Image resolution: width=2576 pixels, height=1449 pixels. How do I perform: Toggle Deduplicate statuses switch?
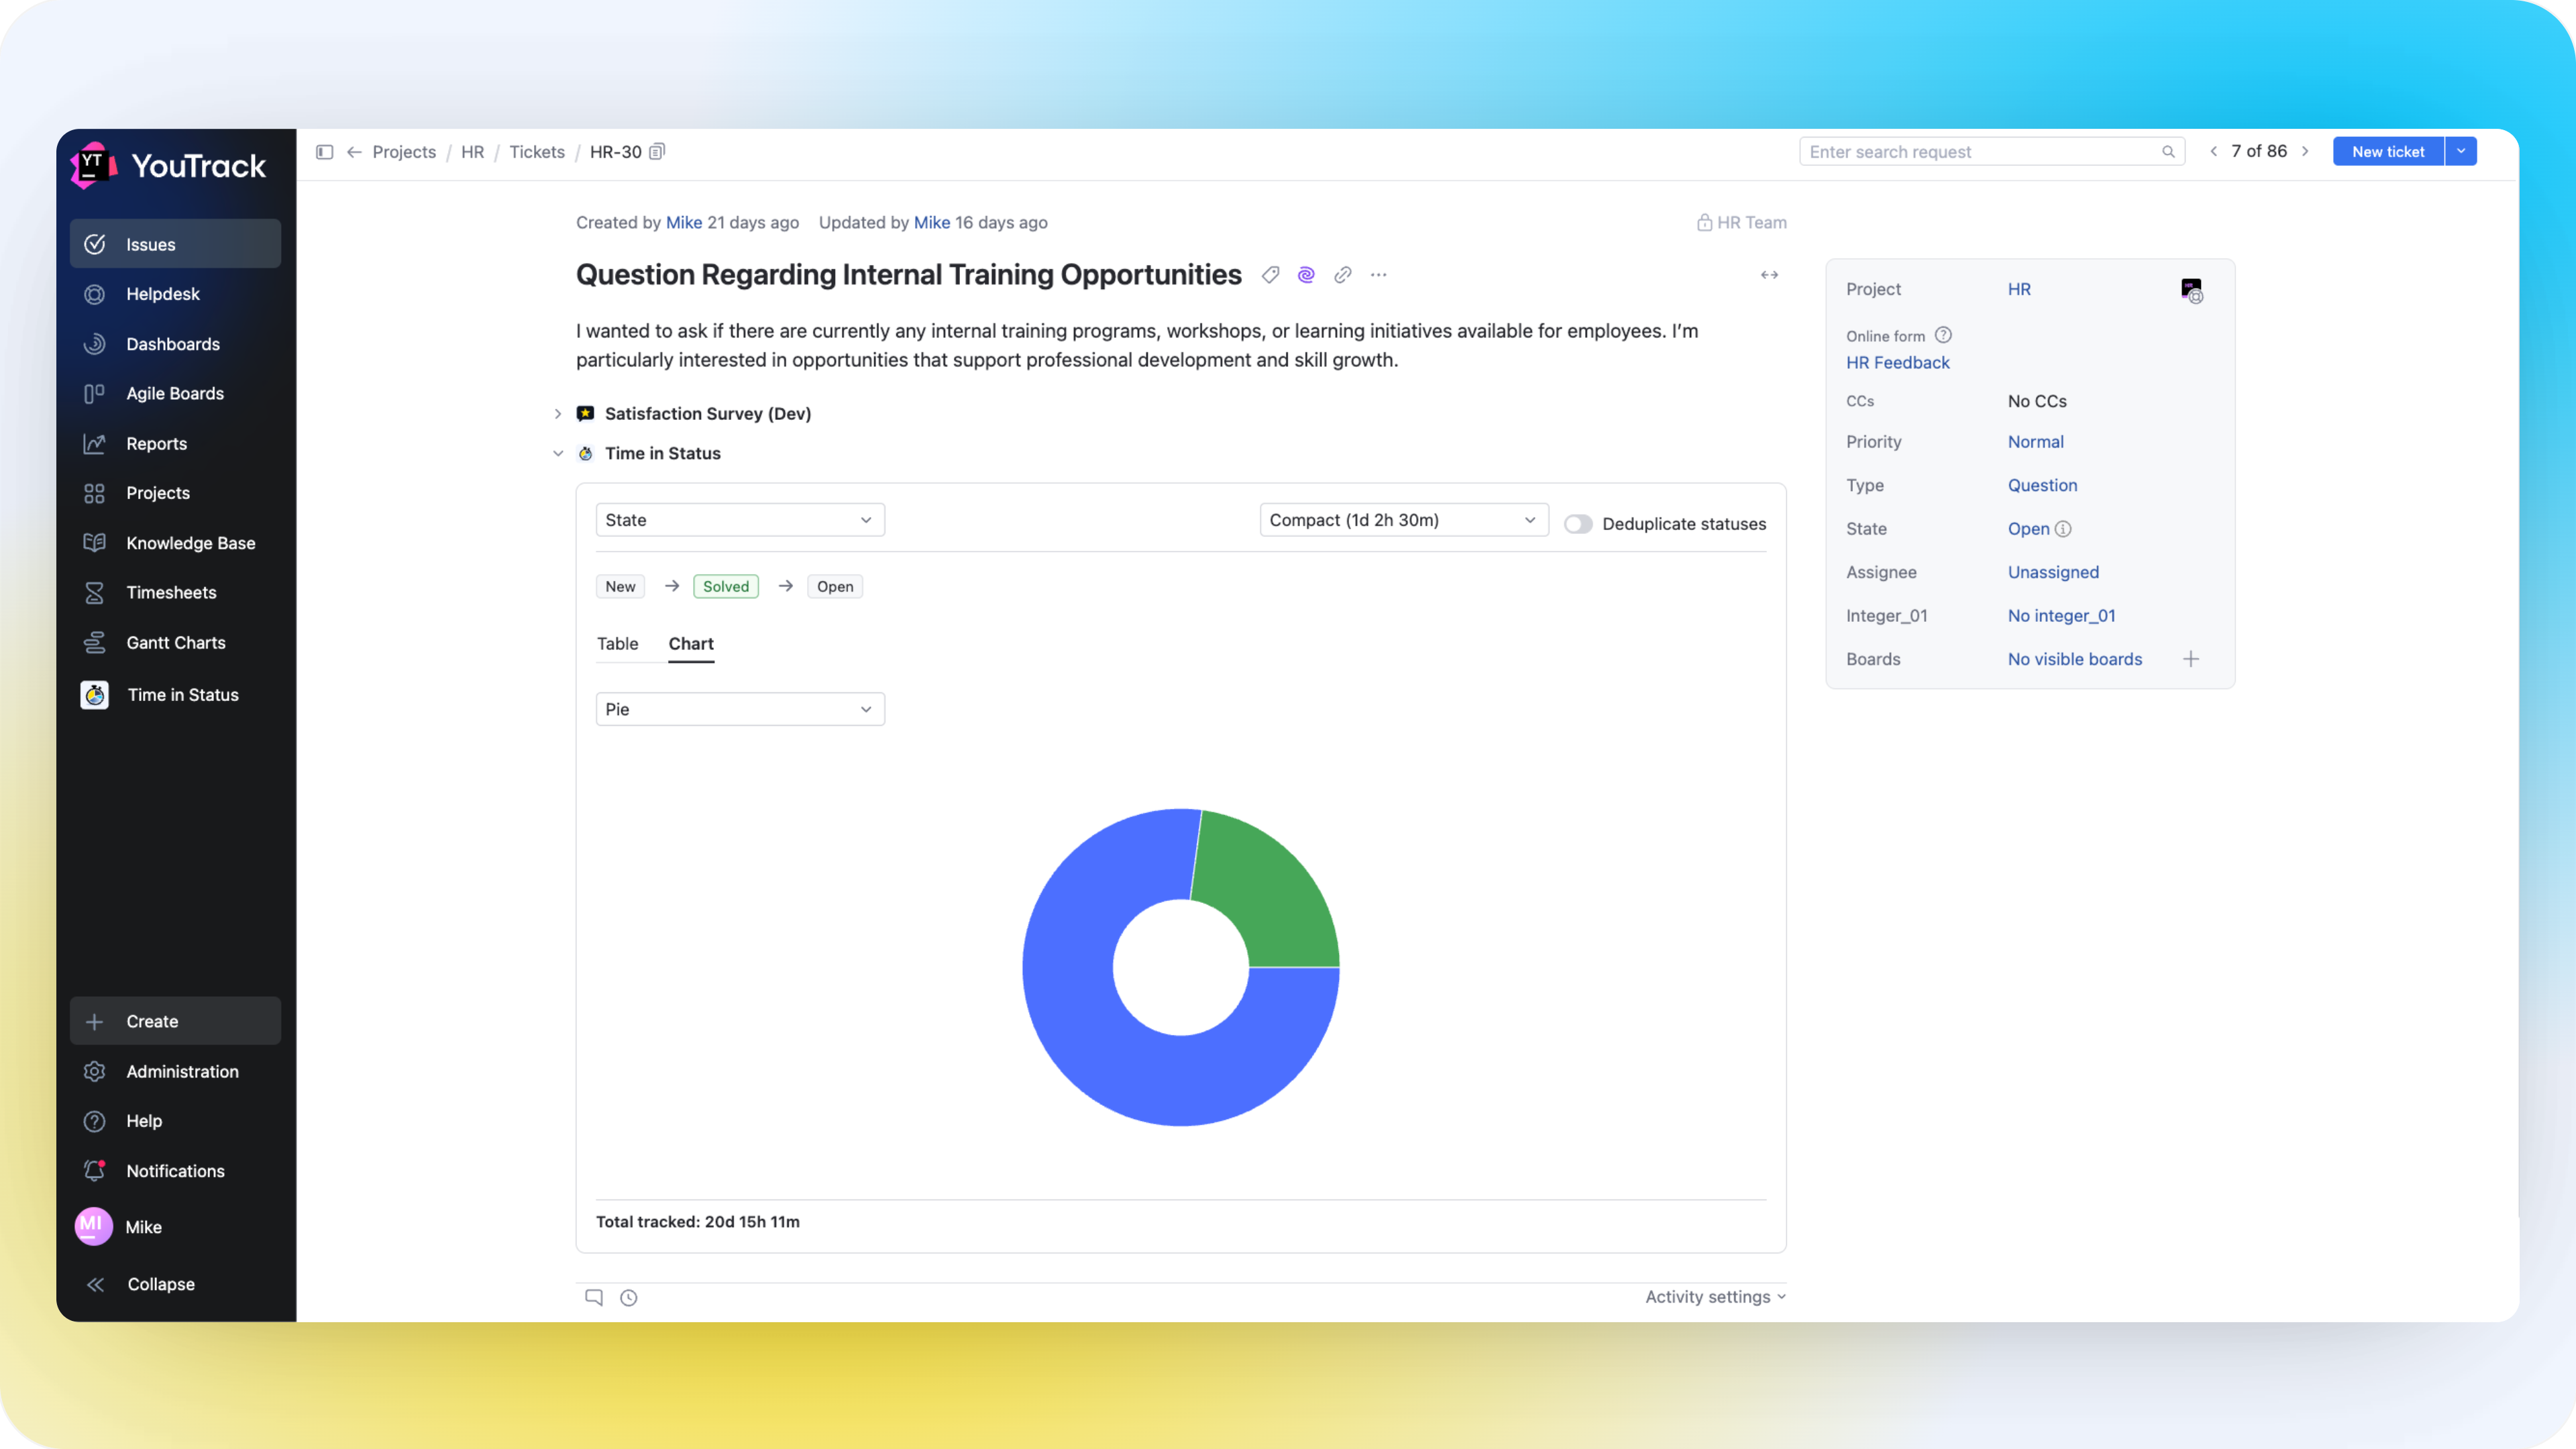click(x=1578, y=524)
